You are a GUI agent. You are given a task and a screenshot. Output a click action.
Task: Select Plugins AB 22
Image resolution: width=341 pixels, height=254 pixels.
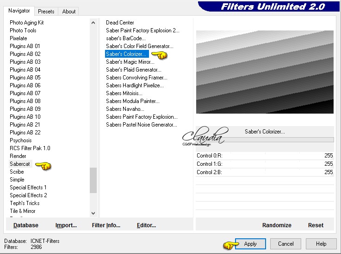pos(25,133)
